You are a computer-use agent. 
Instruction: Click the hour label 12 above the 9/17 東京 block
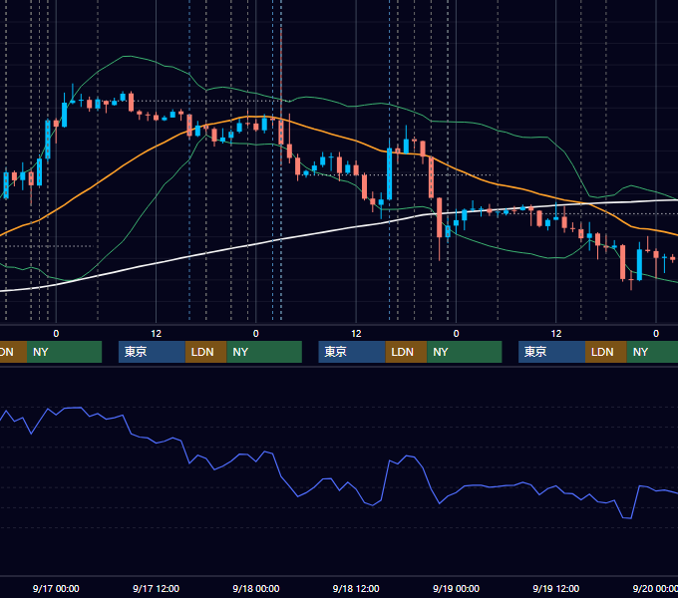[x=157, y=334]
